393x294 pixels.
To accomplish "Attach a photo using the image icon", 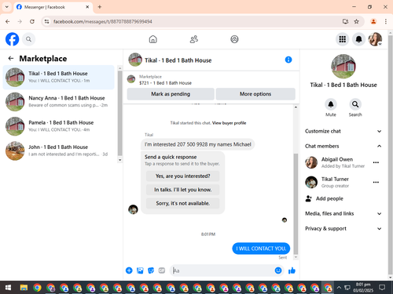I will click(140, 270).
